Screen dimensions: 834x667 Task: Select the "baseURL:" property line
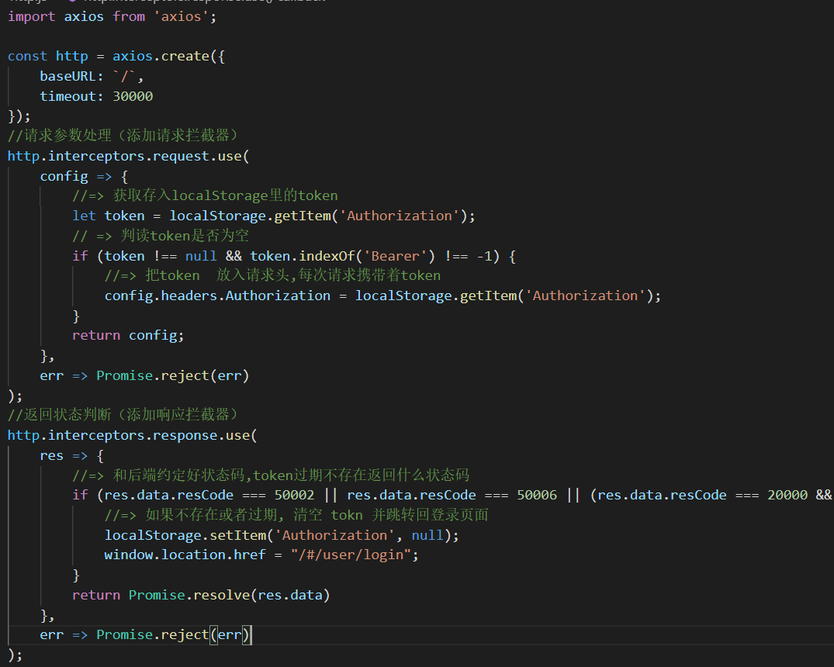(x=92, y=76)
